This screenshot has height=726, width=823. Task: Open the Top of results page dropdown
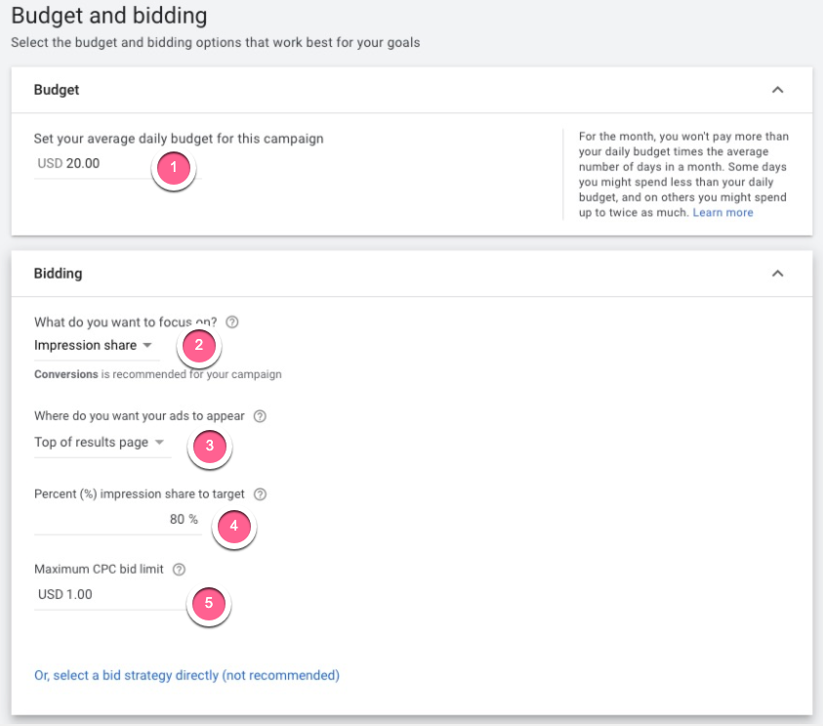99,443
